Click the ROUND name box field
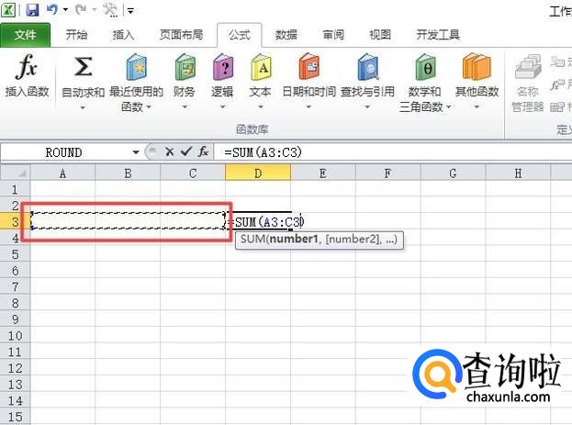This screenshot has height=425, width=572. tap(64, 152)
